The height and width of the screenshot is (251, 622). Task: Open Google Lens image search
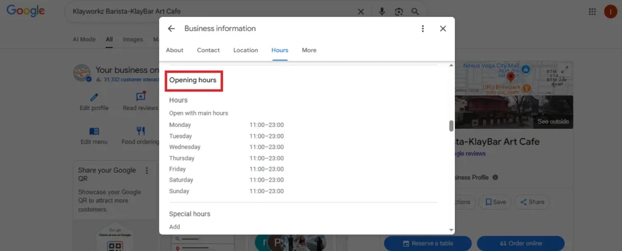tap(398, 12)
